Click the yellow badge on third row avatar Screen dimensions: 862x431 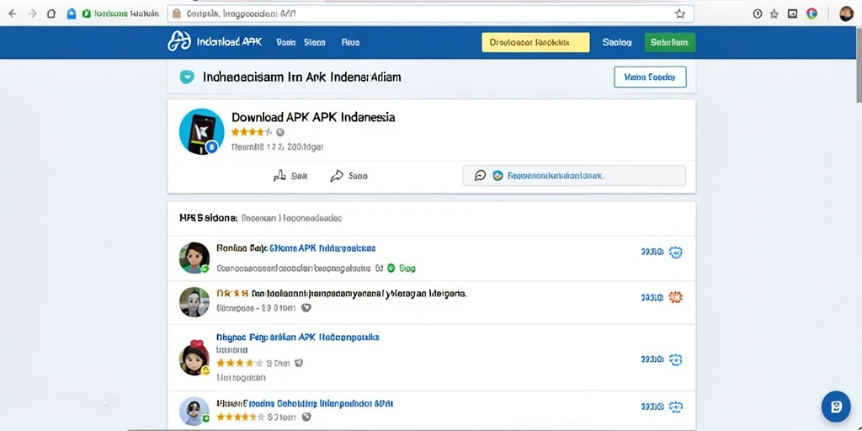click(x=205, y=370)
